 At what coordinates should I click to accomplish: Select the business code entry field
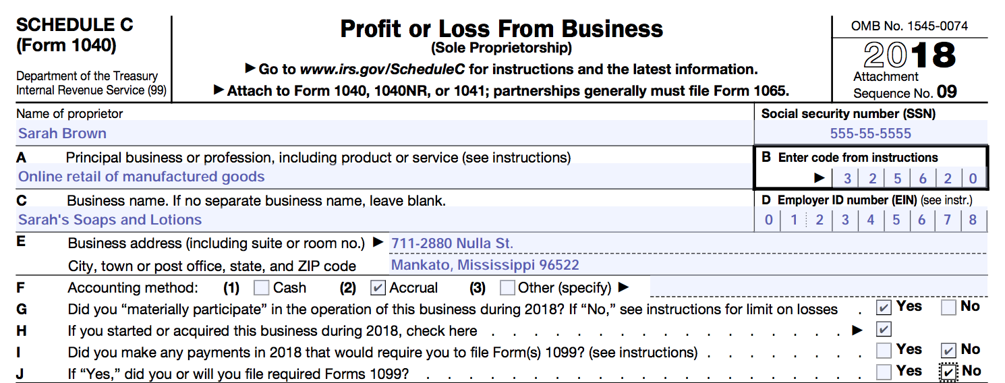[x=904, y=179]
